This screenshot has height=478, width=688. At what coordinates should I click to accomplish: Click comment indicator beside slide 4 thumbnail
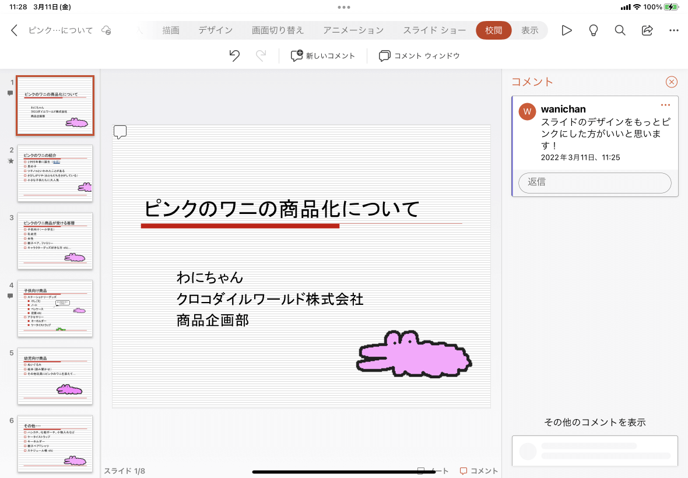[10, 296]
